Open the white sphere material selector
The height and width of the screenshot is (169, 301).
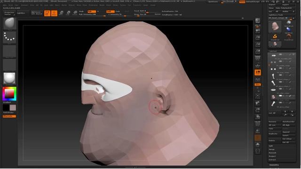(9, 78)
